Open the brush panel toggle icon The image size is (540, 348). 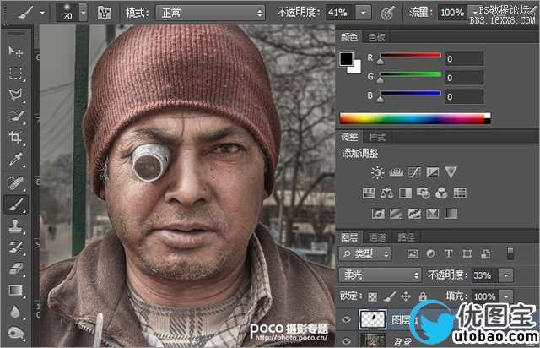click(x=105, y=13)
